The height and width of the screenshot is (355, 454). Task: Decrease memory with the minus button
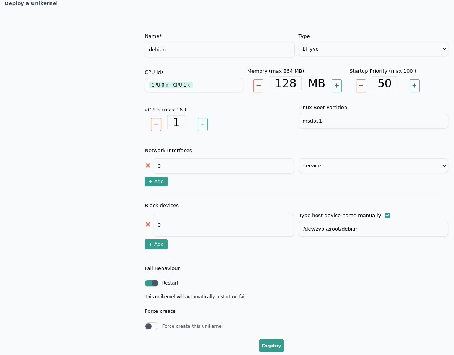[258, 86]
